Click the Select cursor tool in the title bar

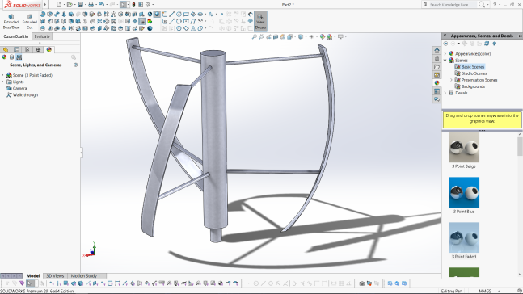(123, 5)
